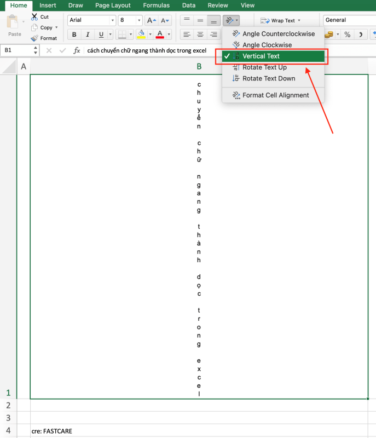Set Top Align vertical alignment
Viewport: 376px width, 438px height.
click(x=187, y=20)
